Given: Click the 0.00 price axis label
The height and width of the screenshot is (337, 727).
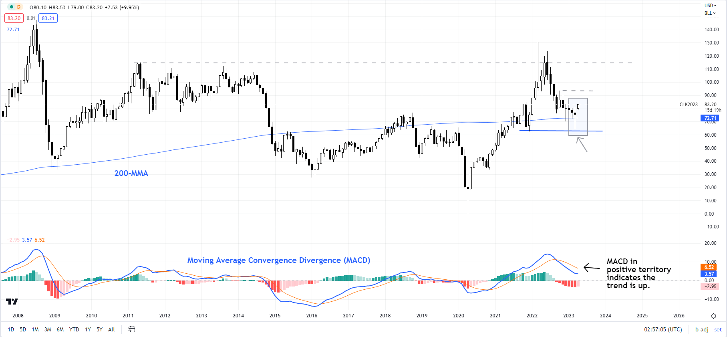Looking at the screenshot, I should 709,214.
